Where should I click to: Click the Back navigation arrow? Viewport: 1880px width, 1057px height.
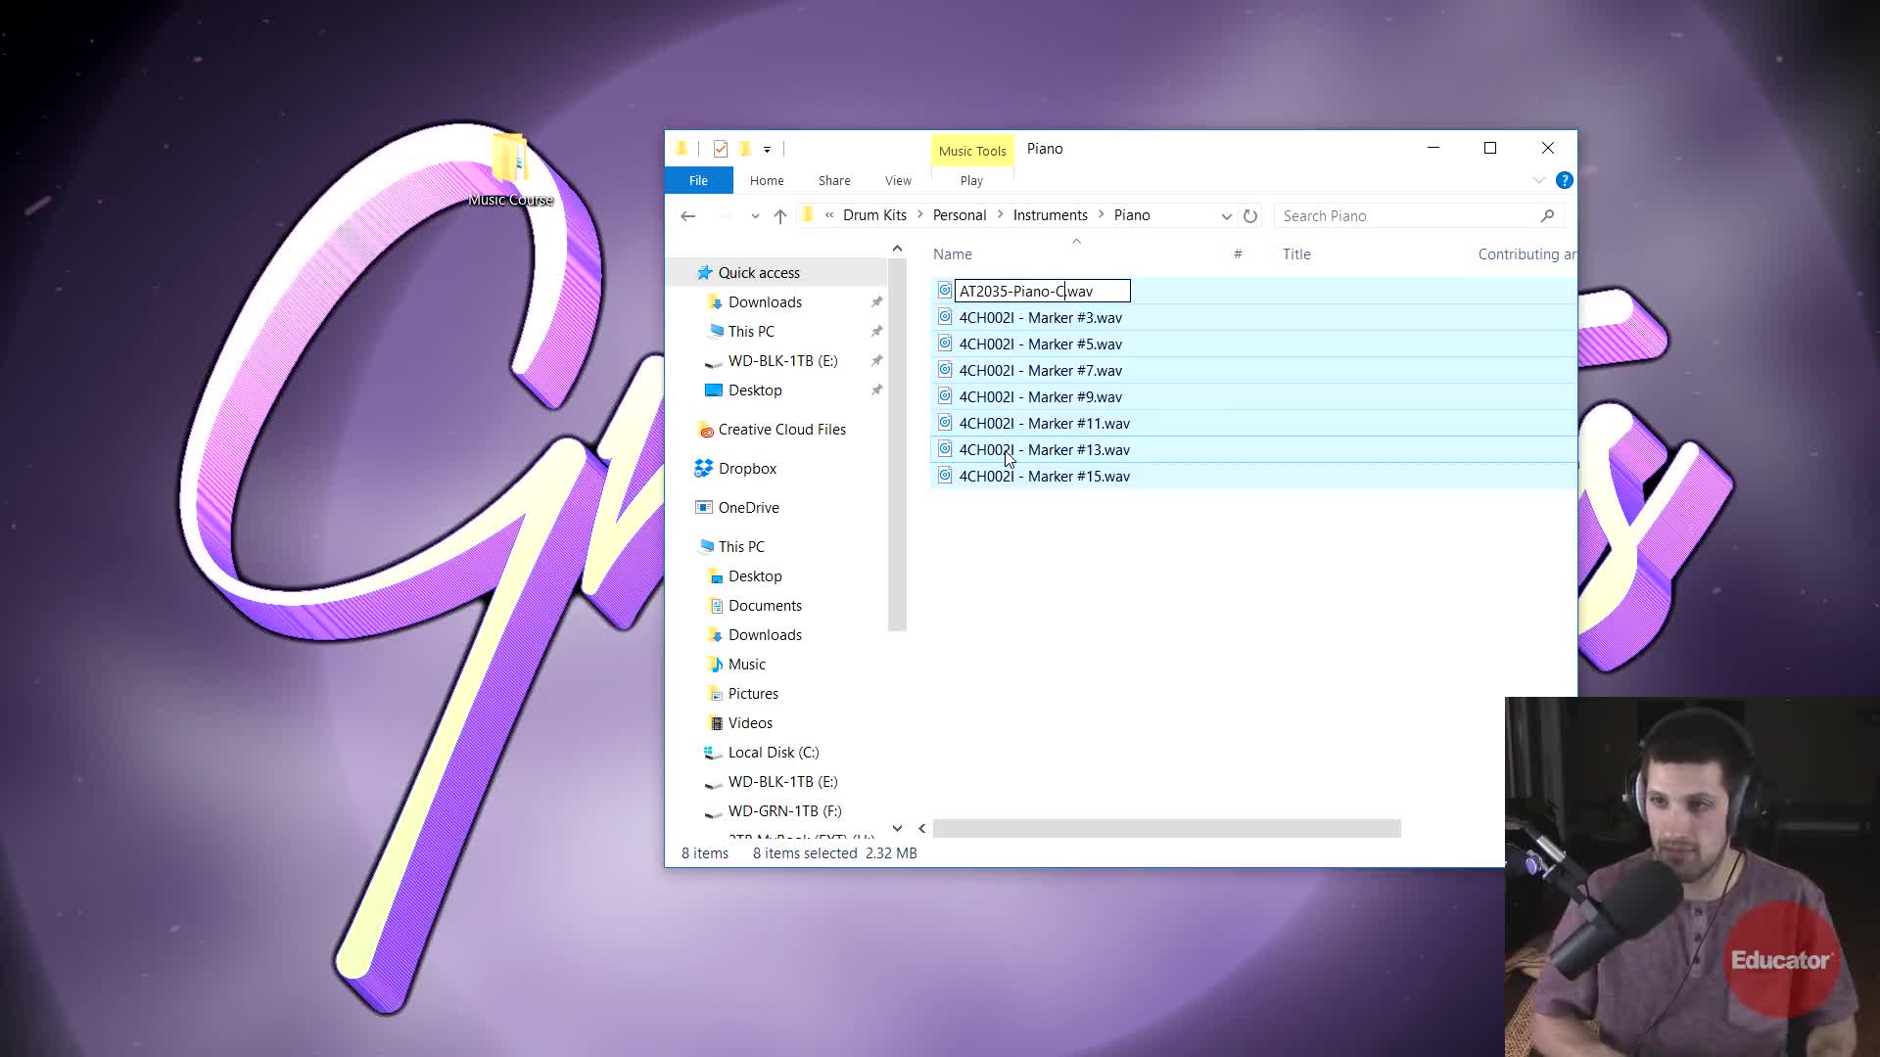688,216
